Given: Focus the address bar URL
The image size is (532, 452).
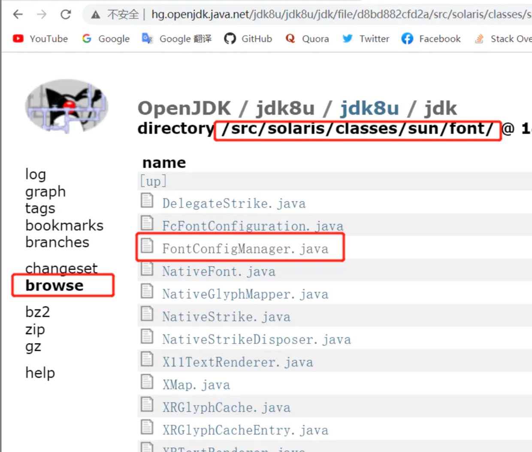Looking at the screenshot, I should [x=341, y=15].
